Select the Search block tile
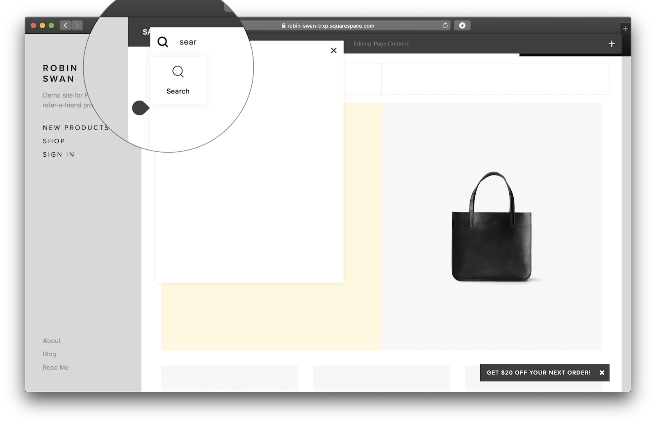656x425 pixels. 178,80
